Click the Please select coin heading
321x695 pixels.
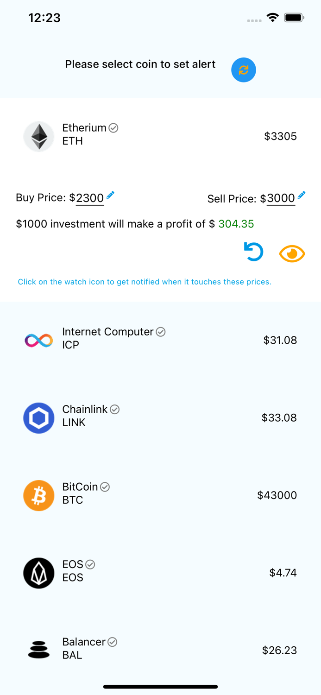click(x=140, y=64)
